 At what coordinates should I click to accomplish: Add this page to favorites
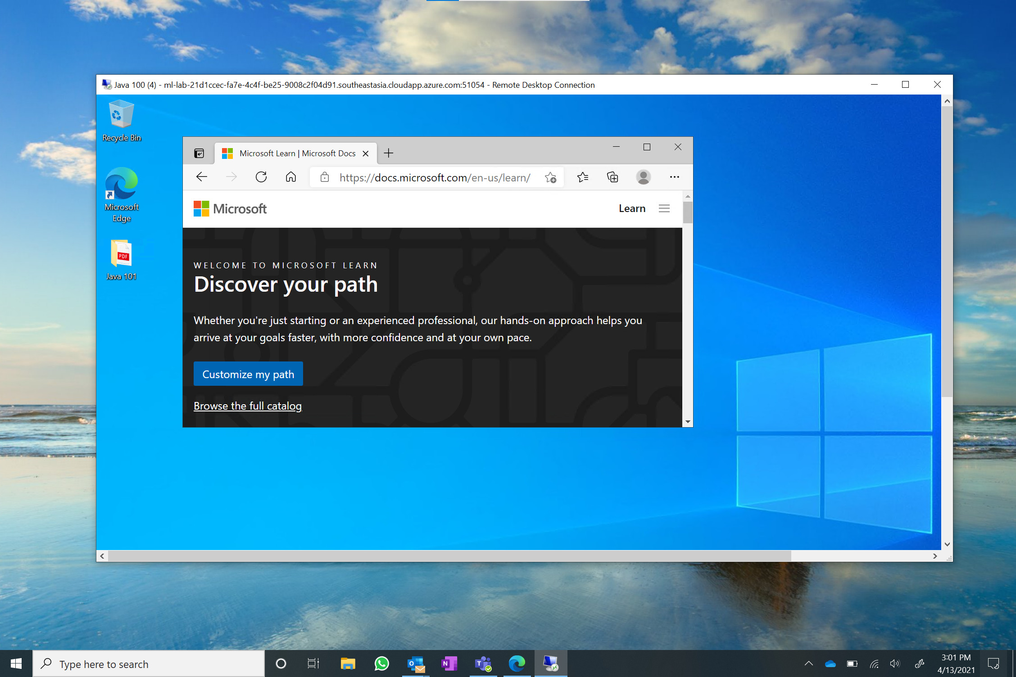click(x=550, y=177)
